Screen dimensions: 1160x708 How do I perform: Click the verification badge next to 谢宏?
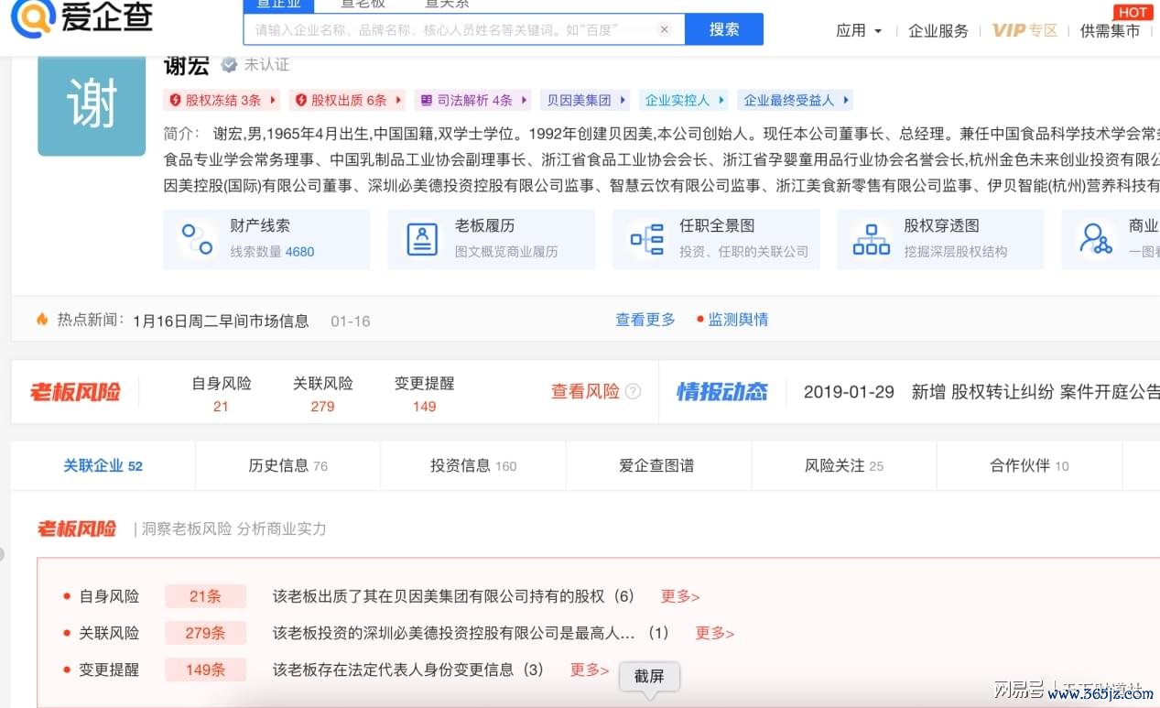click(229, 65)
